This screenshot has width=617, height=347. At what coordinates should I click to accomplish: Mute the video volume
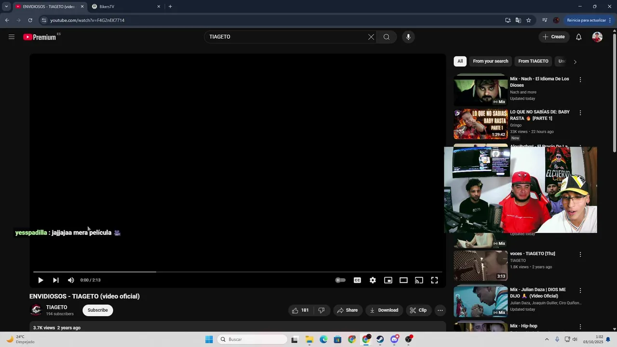coord(71,280)
